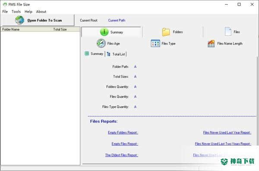Open the About menu
The height and width of the screenshot is (171, 259).
click(x=41, y=12)
